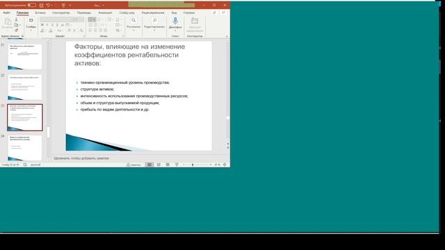This screenshot has height=250, width=445.
Task: Open the Переходы ribbon tab
Action: click(x=84, y=12)
